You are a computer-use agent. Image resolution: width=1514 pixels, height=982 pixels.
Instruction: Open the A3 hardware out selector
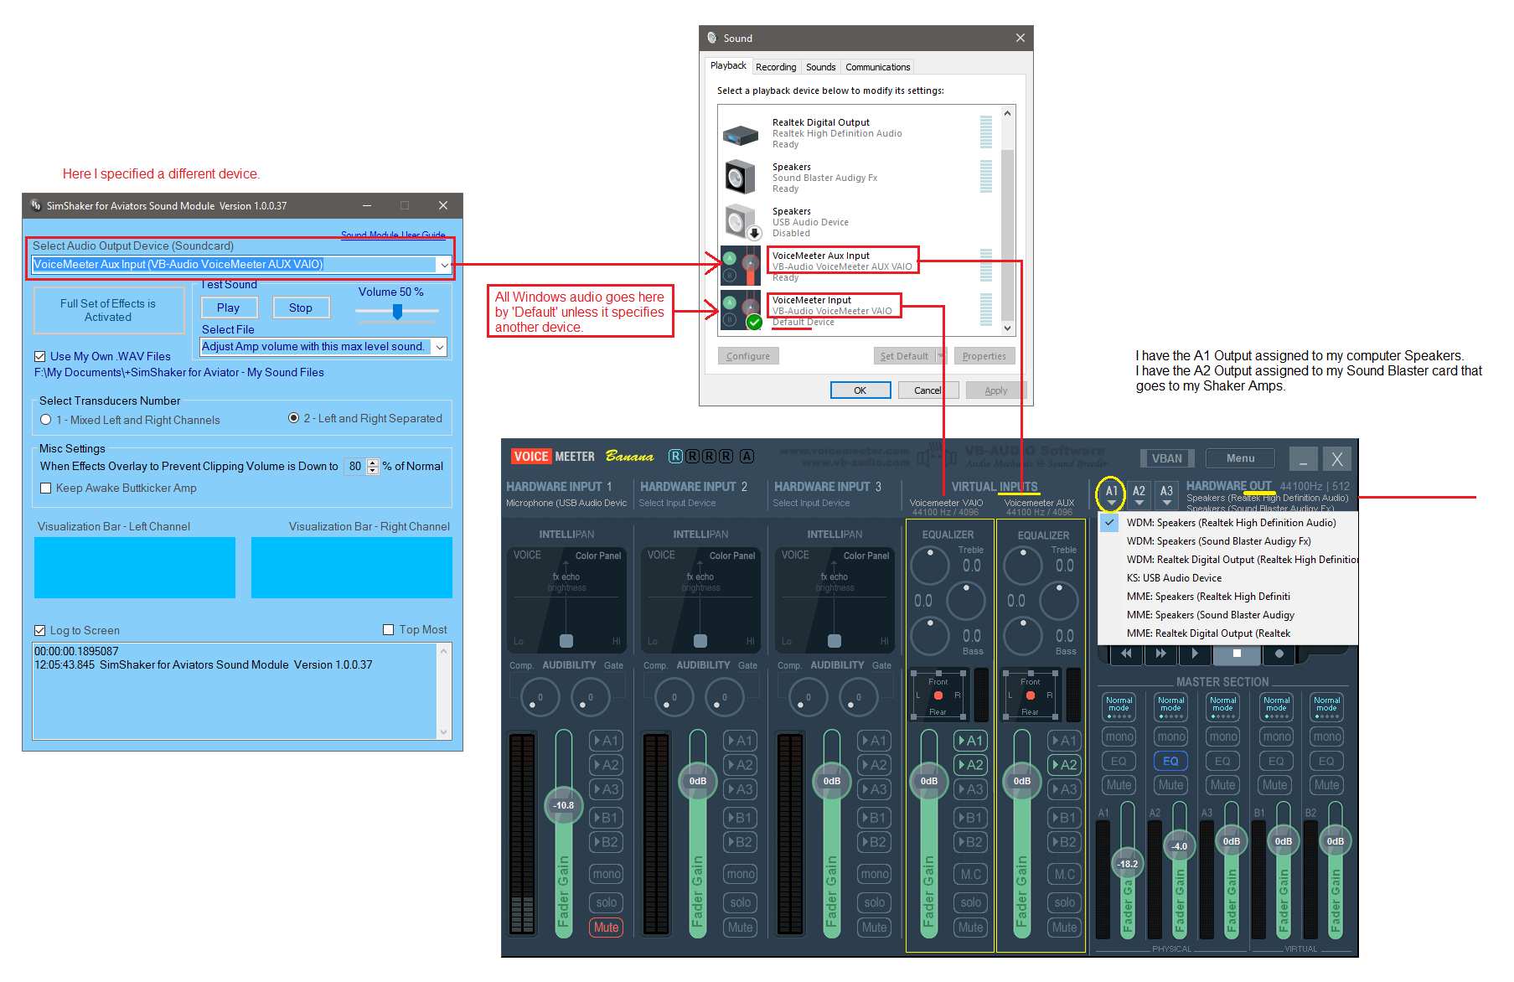(1167, 495)
